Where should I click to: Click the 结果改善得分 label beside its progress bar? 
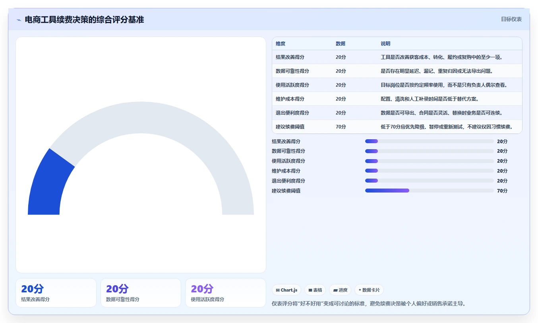(286, 141)
